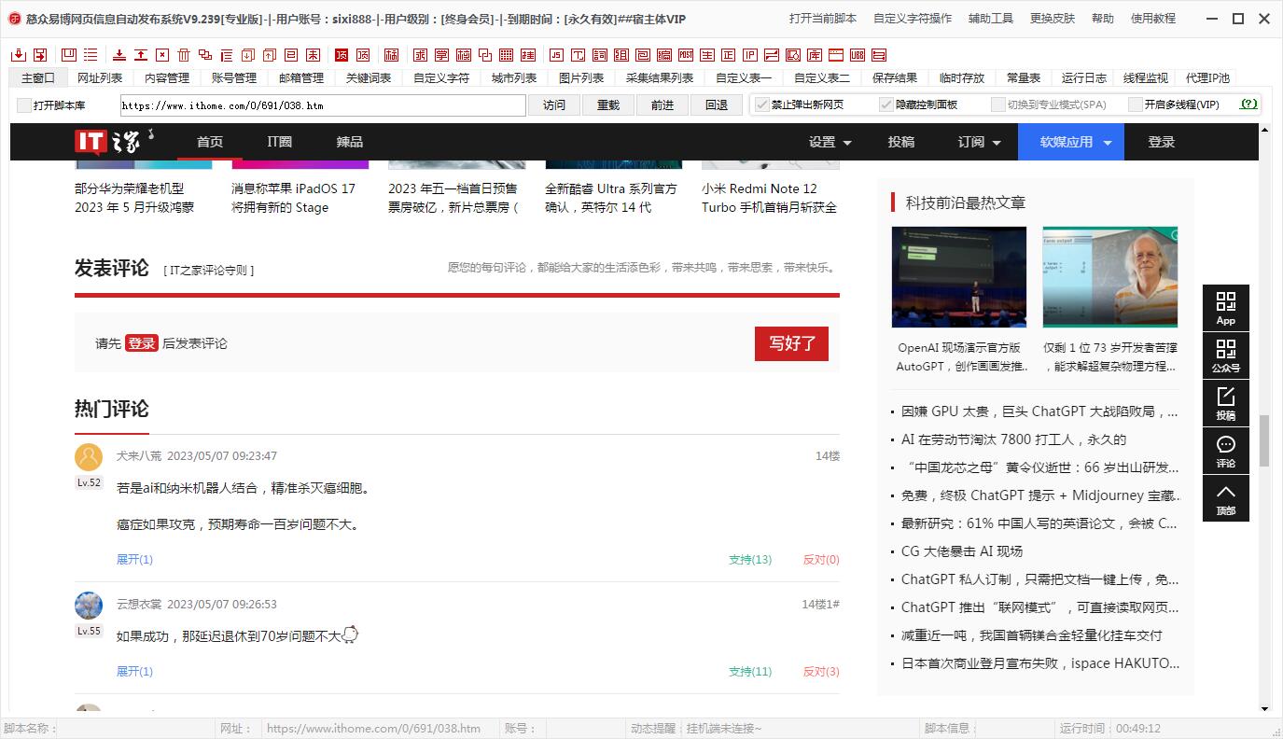Click the green (?) help link

coord(1249,105)
